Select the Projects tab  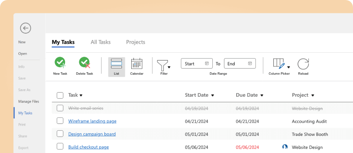click(135, 42)
